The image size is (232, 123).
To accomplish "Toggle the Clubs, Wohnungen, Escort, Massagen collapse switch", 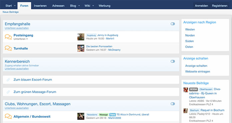I will 173,104.
